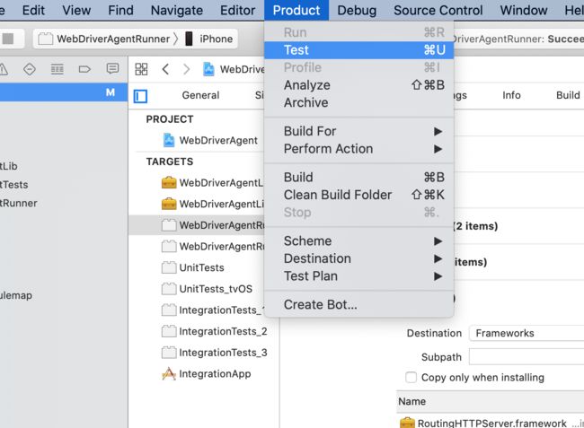Open the test navigator diamond icon
Image resolution: width=584 pixels, height=428 pixels.
click(30, 69)
